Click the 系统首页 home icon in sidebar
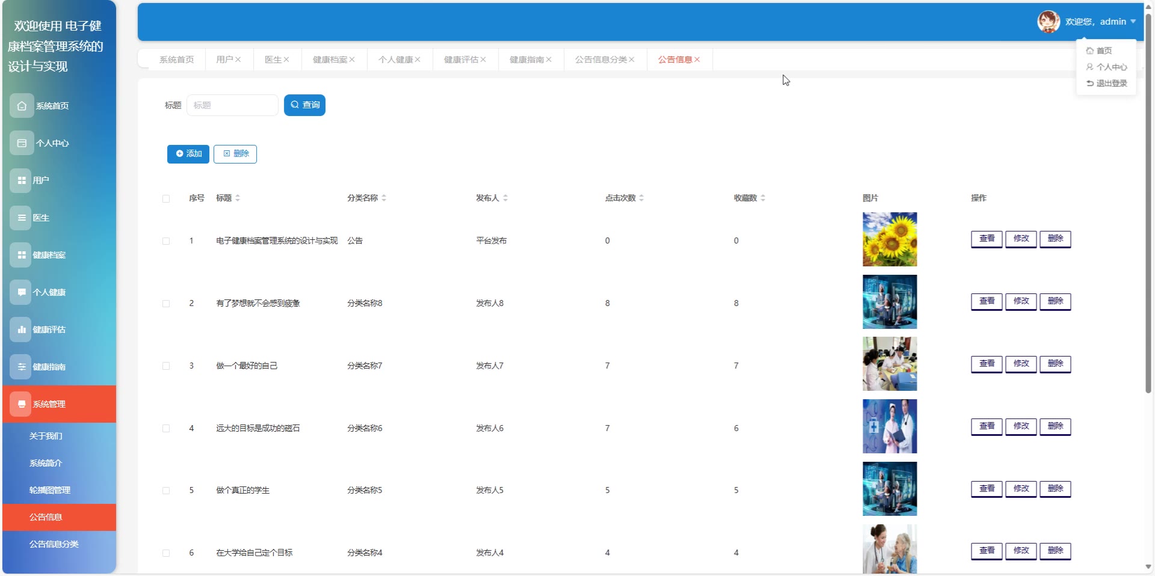 point(22,106)
